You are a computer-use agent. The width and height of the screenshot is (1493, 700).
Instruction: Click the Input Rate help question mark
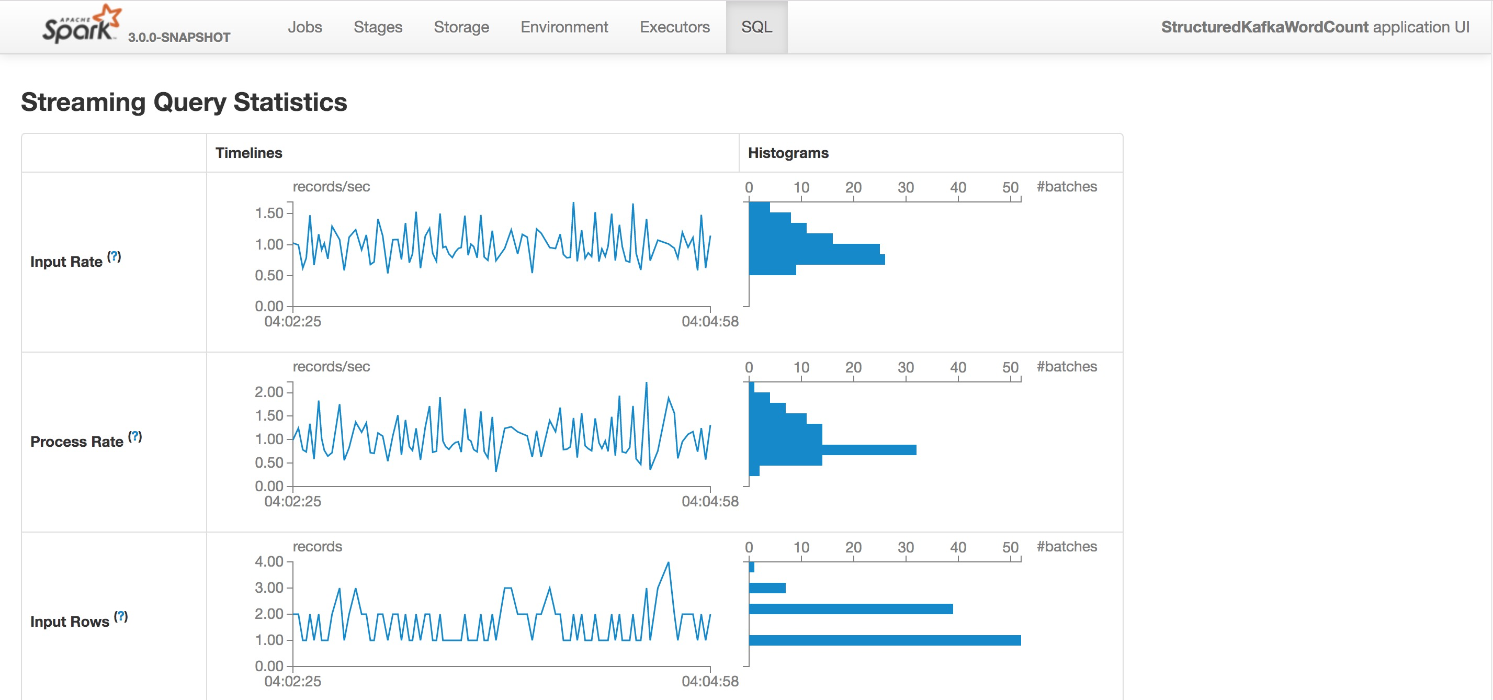pyautogui.click(x=114, y=256)
